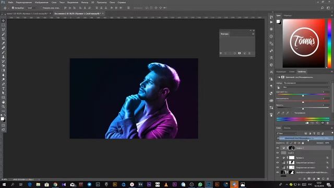Select the Lasso tool
This screenshot has width=334, height=188.
click(x=3, y=30)
